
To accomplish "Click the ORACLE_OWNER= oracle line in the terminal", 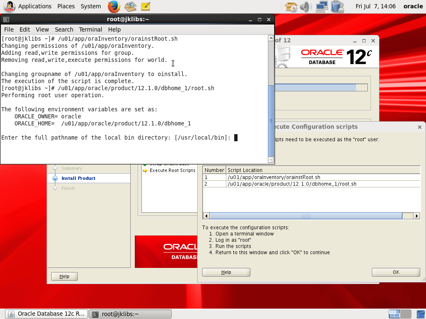I will (48, 117).
